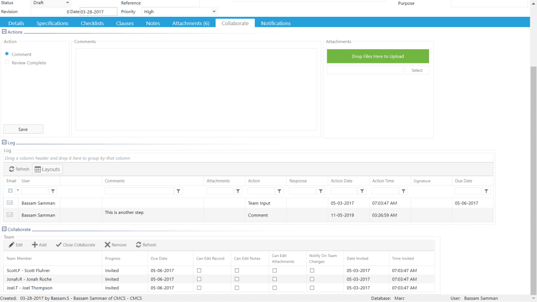
Task: Click the Close Collaborate checkmark icon
Action: point(59,245)
